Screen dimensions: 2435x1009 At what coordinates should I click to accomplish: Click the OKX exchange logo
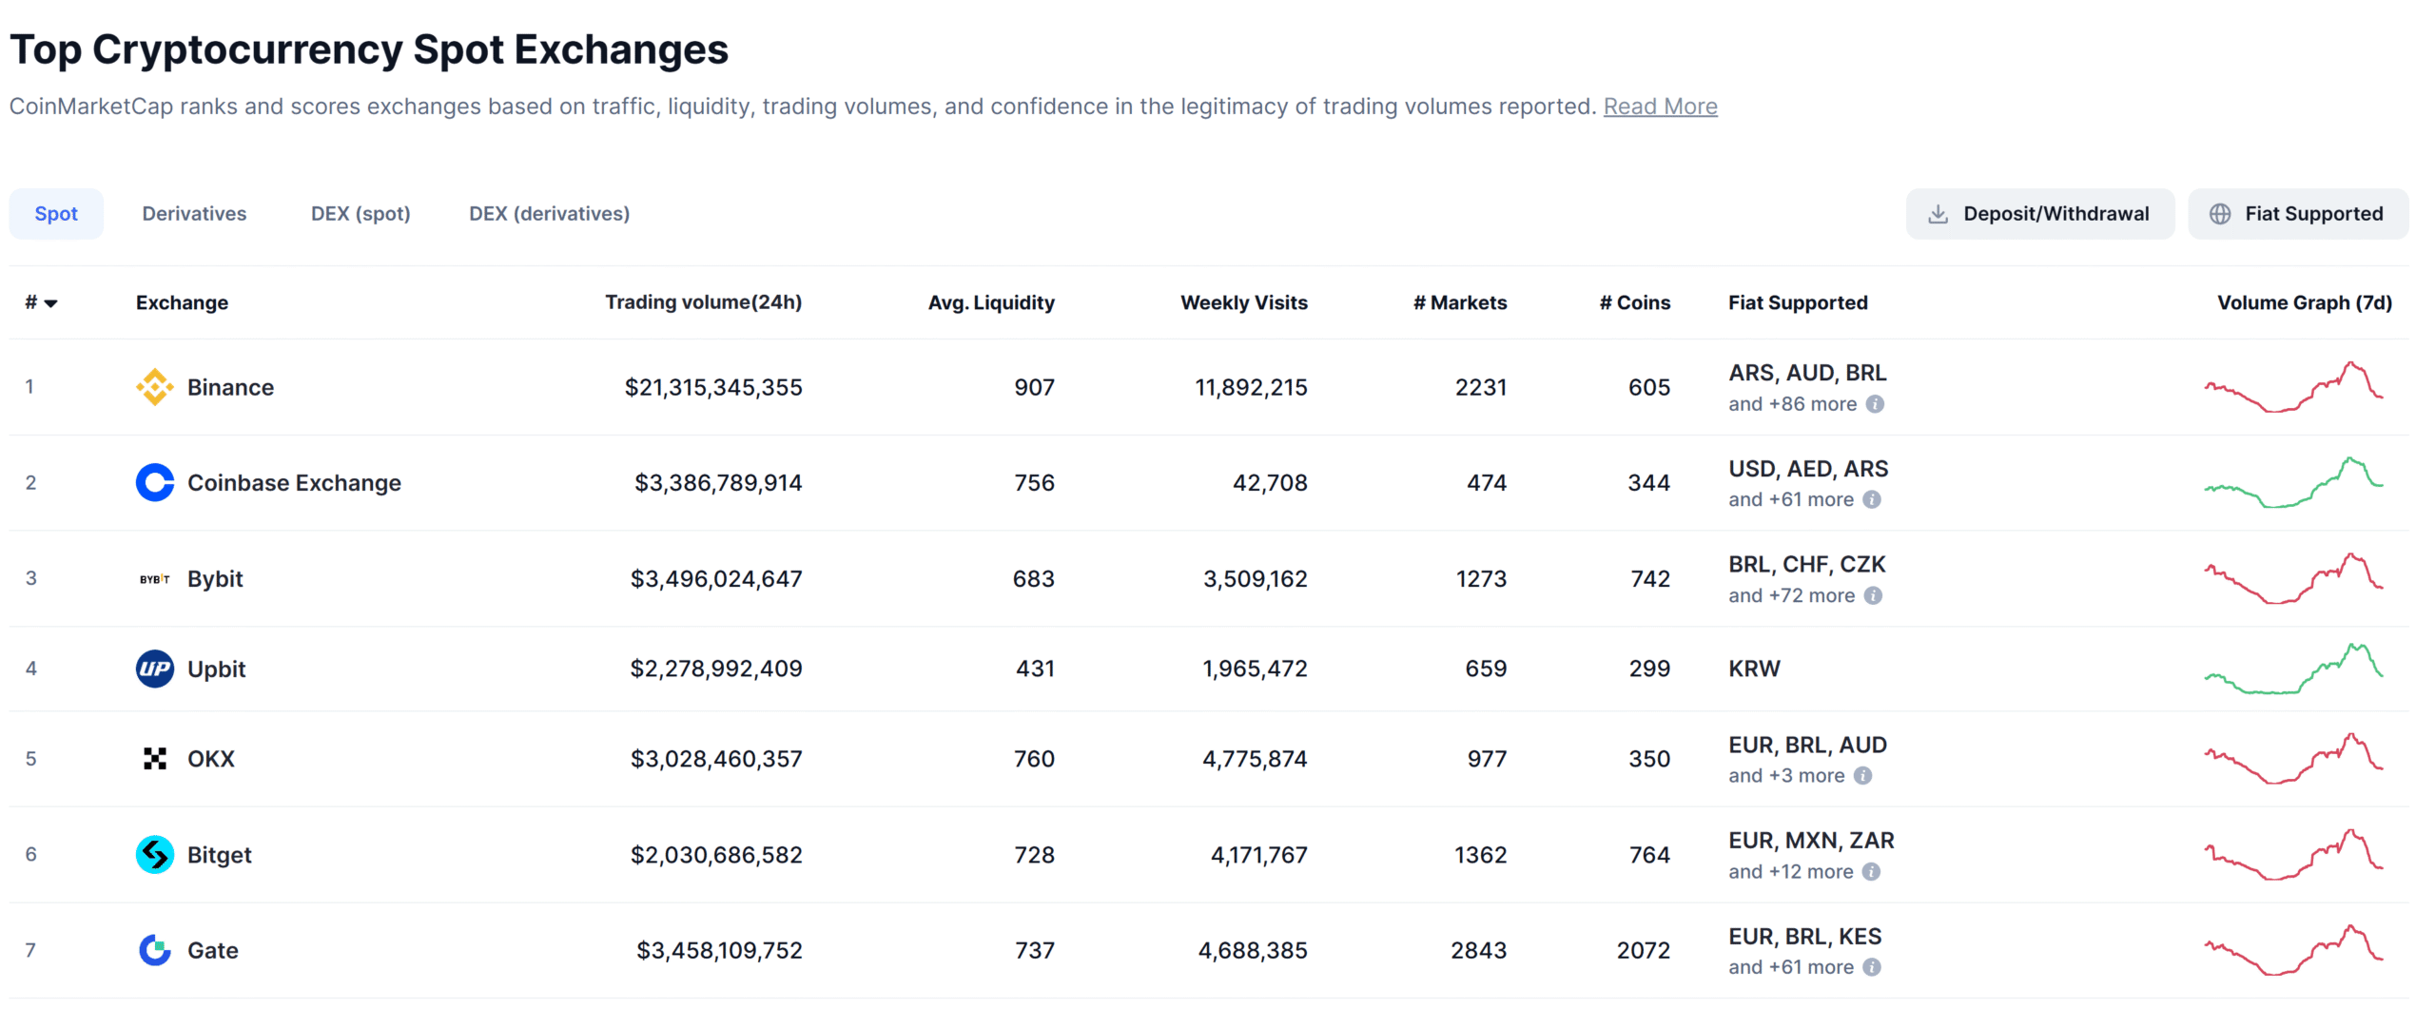pyautogui.click(x=154, y=759)
